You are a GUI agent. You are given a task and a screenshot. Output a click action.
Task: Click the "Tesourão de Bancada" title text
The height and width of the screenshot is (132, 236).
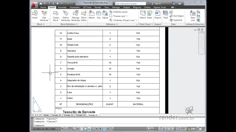coord(79,112)
